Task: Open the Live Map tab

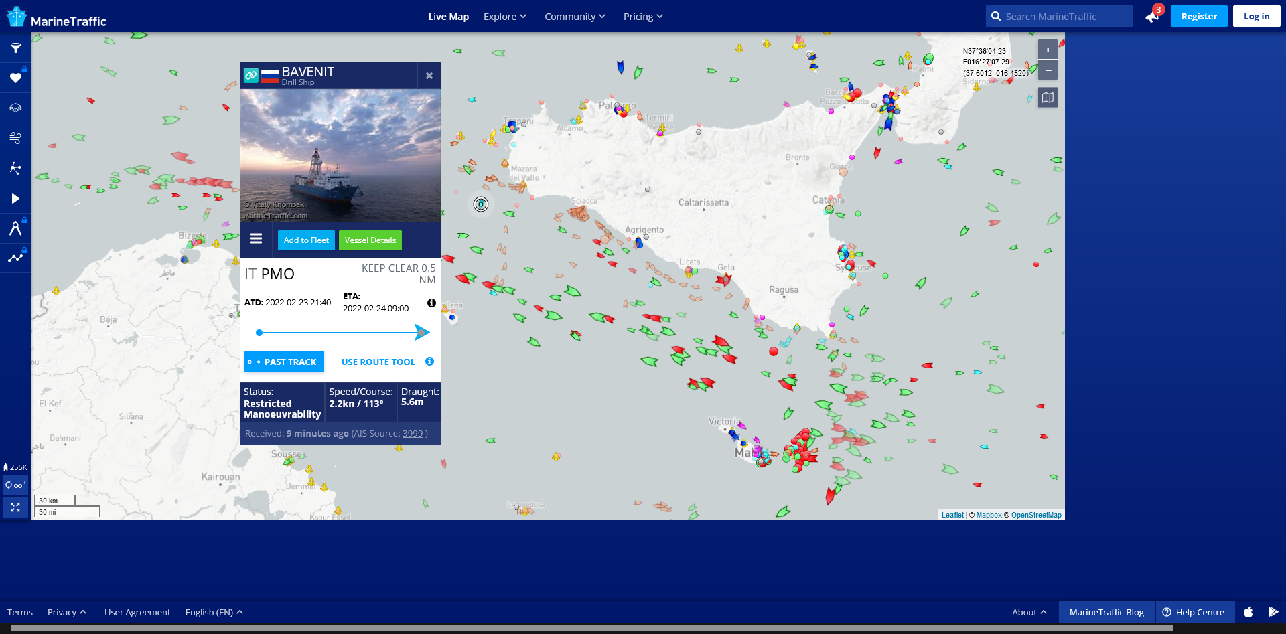Action: tap(449, 17)
